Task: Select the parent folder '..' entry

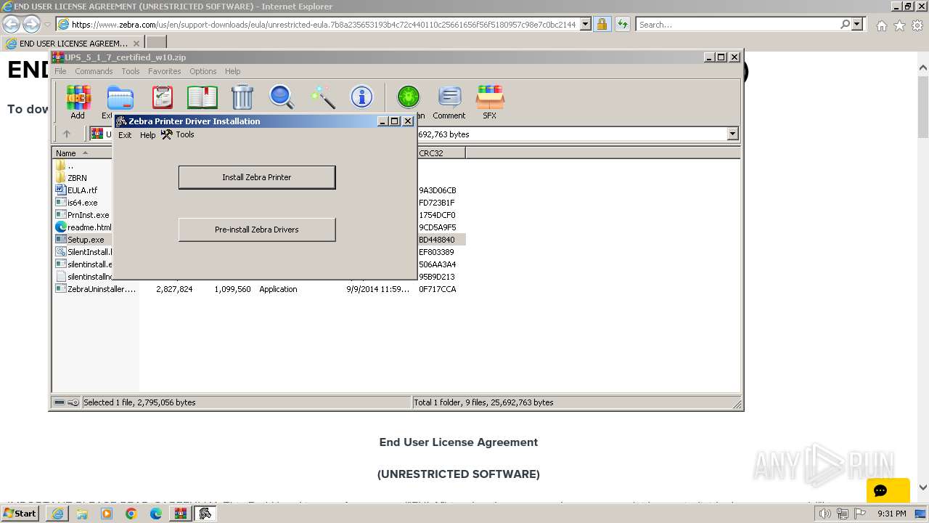Action: pos(70,166)
